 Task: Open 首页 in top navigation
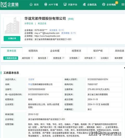point(36,5)
